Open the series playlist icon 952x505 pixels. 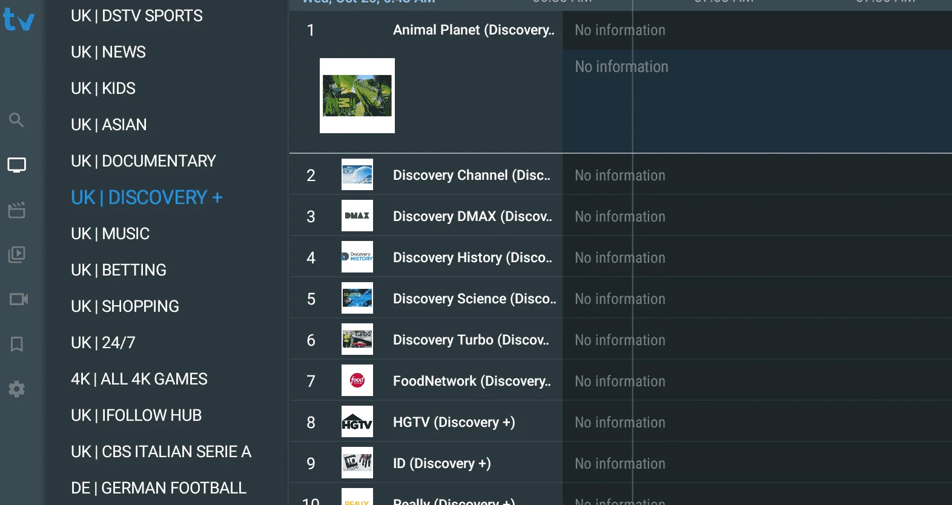pyautogui.click(x=16, y=254)
